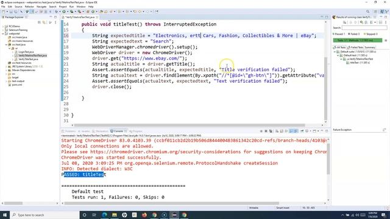Minimize the Package Explorer panel
The height and width of the screenshot is (219, 390).
point(51,17)
